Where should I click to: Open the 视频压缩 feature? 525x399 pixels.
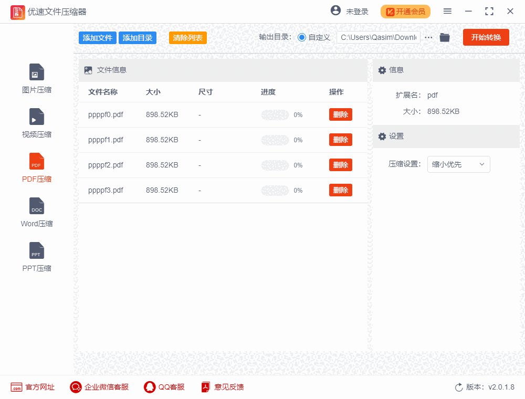[x=36, y=122]
